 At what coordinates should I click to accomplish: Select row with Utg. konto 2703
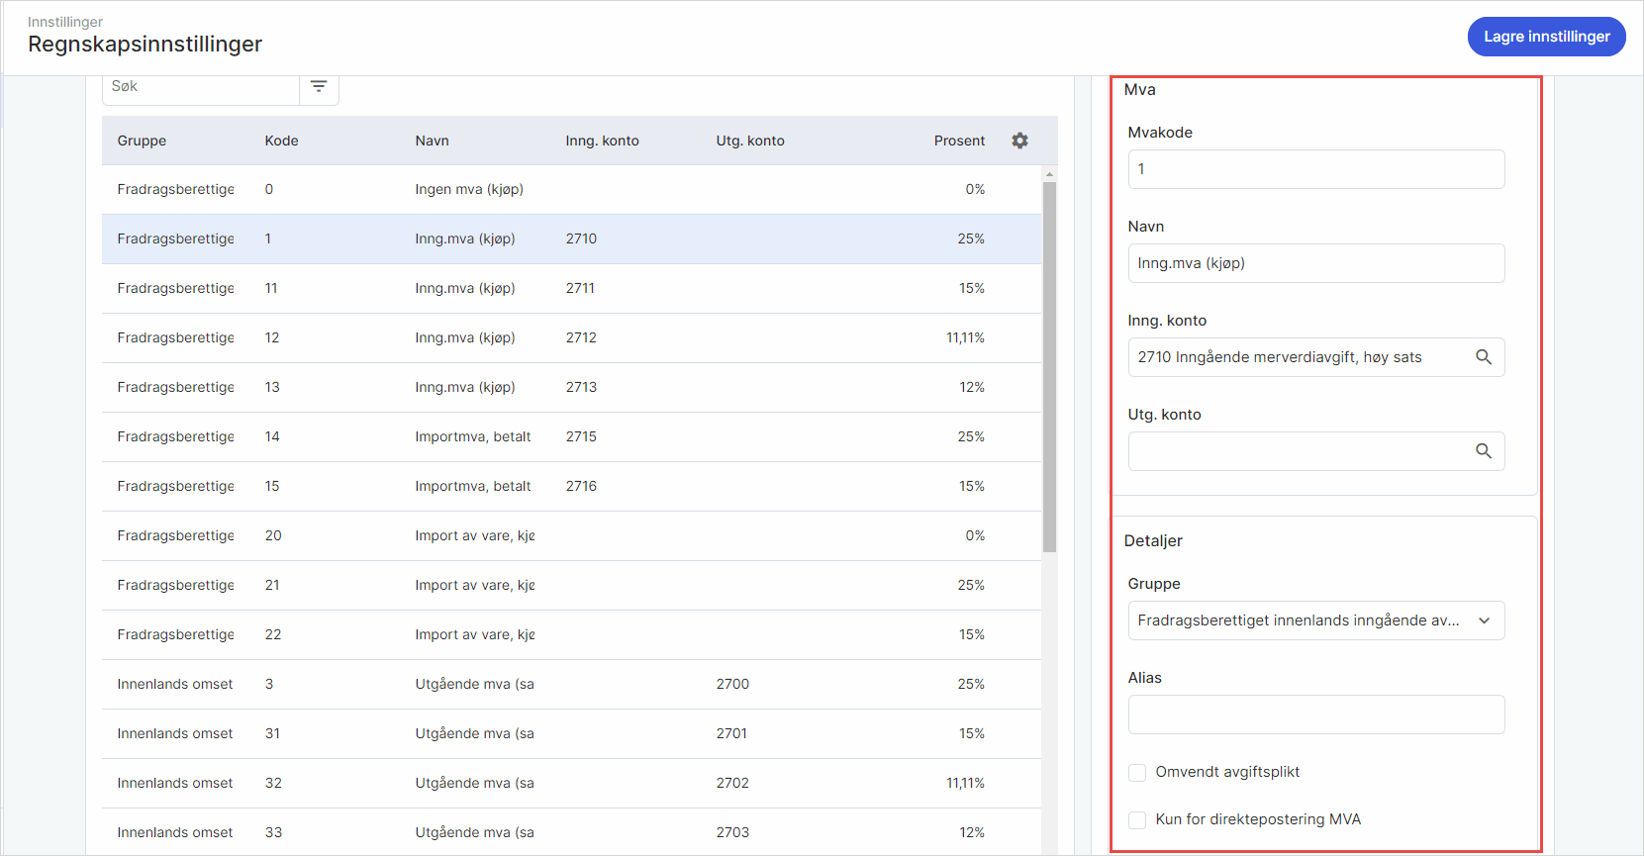tap(571, 832)
